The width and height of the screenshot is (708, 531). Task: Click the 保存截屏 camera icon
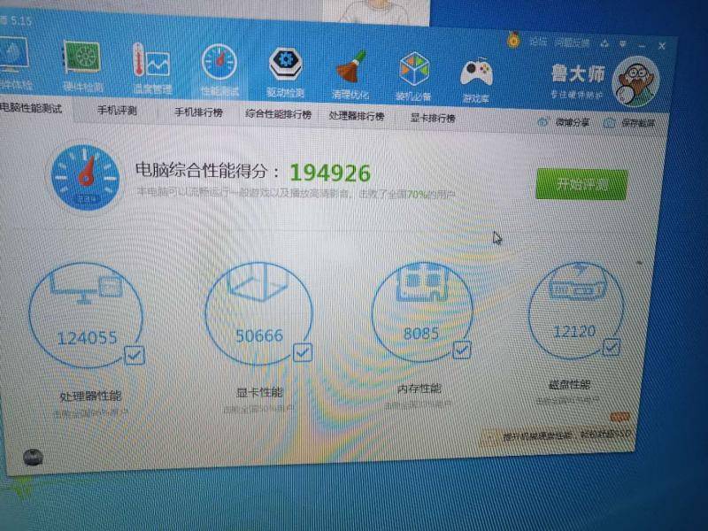click(x=609, y=123)
